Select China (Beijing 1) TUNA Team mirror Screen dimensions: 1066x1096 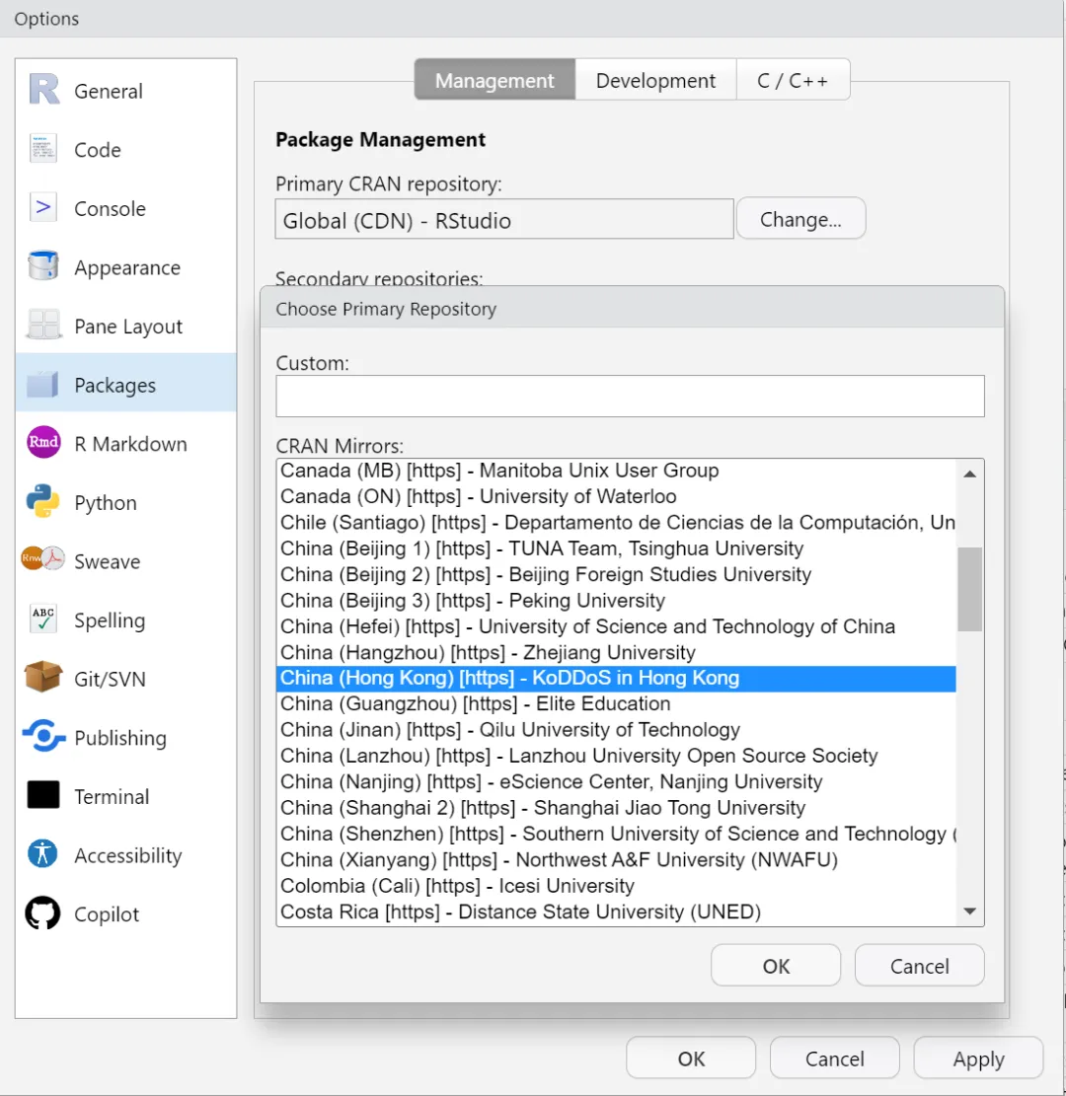616,548
